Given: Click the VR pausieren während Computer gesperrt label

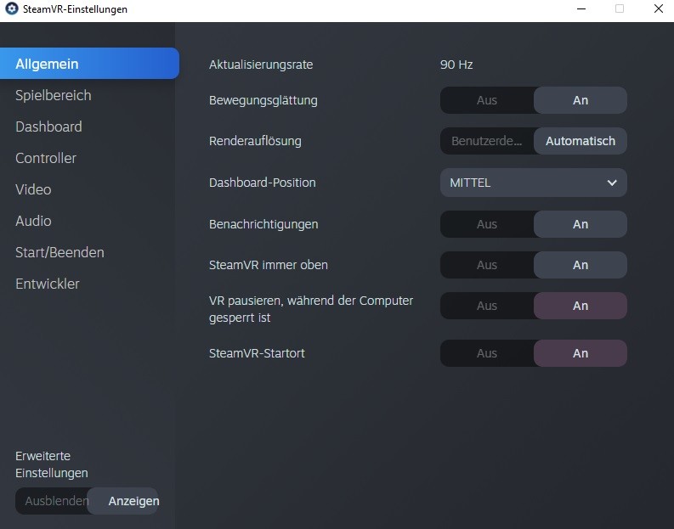Looking at the screenshot, I should pos(311,309).
